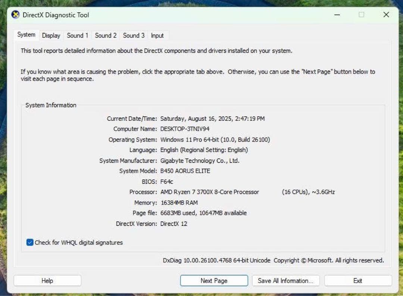Close the DirectX Diagnostic Tool window
Viewport: 403px width, 296px height.
pos(386,15)
